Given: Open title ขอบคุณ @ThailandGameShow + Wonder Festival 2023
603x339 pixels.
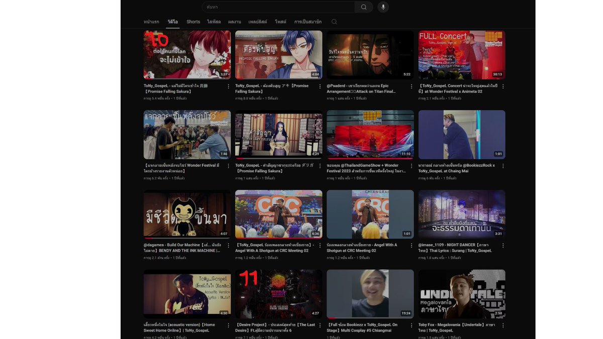Looking at the screenshot, I should (366, 168).
